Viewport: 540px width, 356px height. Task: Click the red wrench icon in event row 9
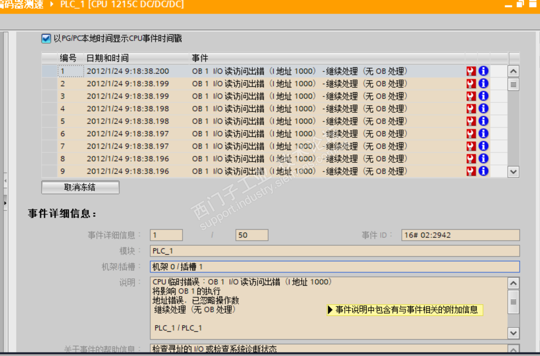[471, 171]
